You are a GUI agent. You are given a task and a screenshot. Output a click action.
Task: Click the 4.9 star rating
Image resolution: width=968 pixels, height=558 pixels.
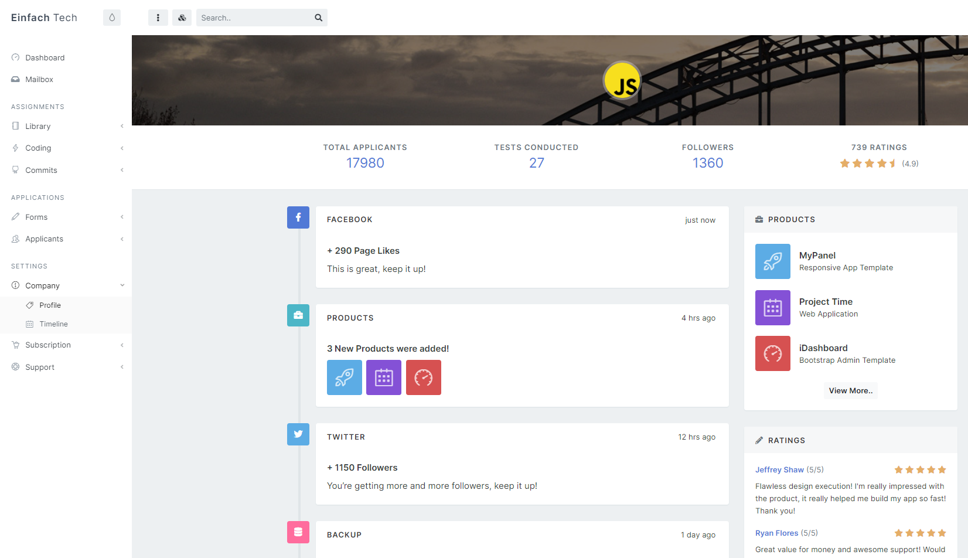(x=879, y=164)
